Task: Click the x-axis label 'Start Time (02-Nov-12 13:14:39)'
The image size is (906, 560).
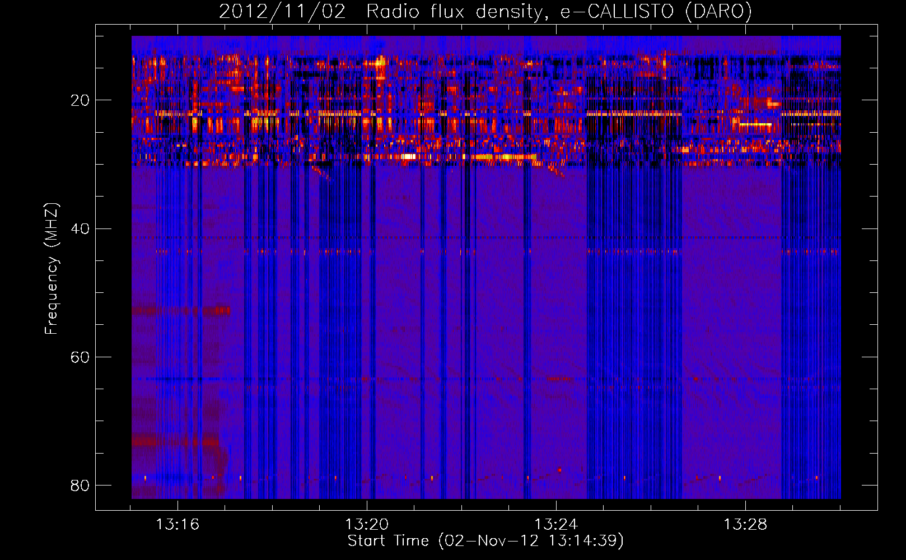Action: (x=485, y=541)
